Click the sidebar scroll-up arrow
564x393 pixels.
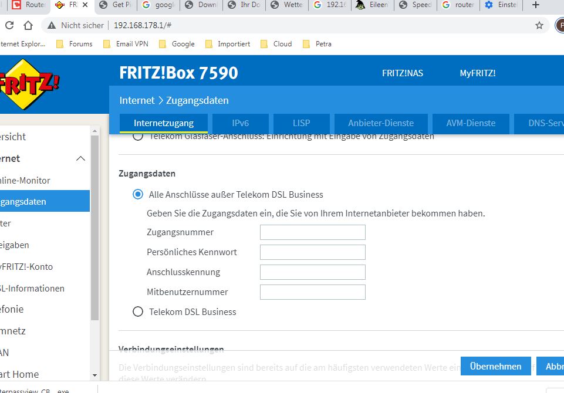94,131
